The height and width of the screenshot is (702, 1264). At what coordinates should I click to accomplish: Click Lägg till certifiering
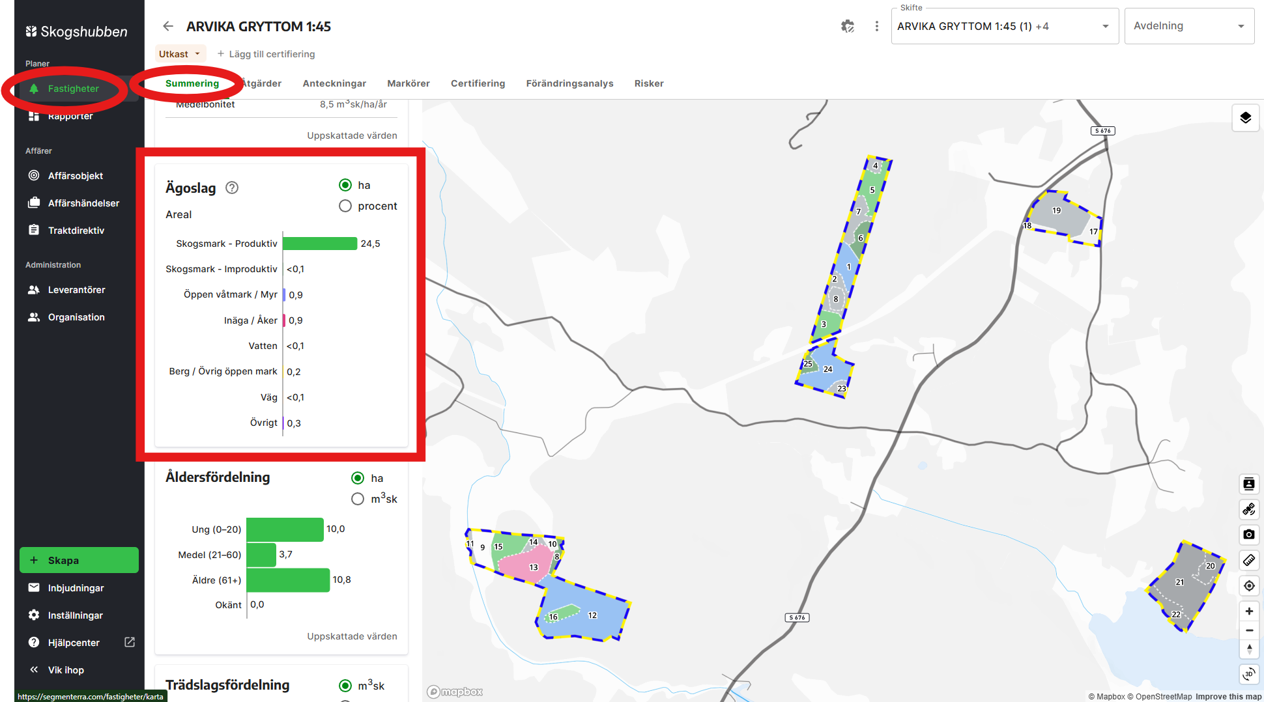click(266, 54)
